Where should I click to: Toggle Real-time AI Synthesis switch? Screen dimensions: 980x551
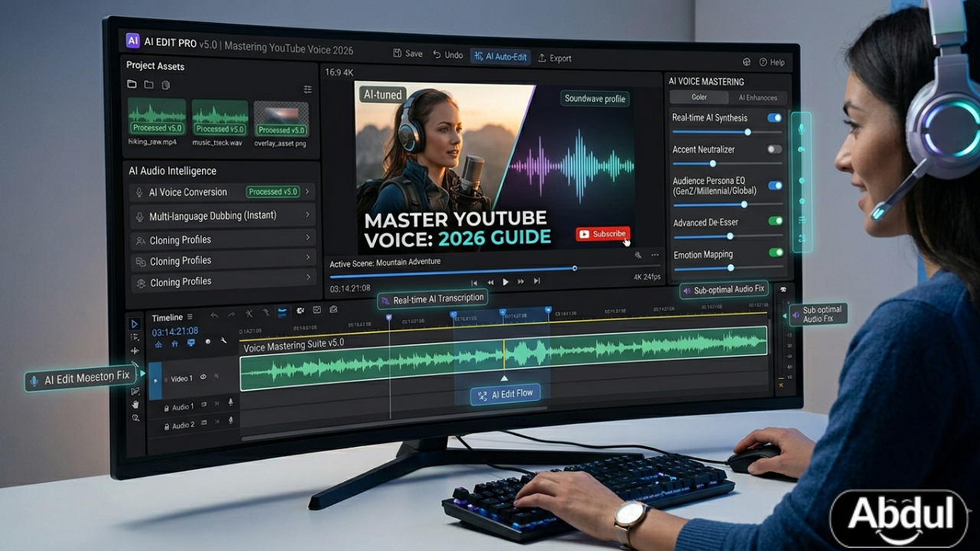775,118
